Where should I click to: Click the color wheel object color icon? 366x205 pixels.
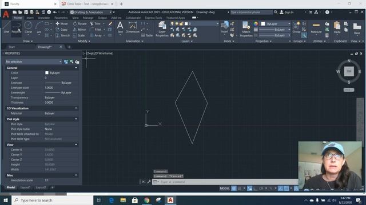256,24
